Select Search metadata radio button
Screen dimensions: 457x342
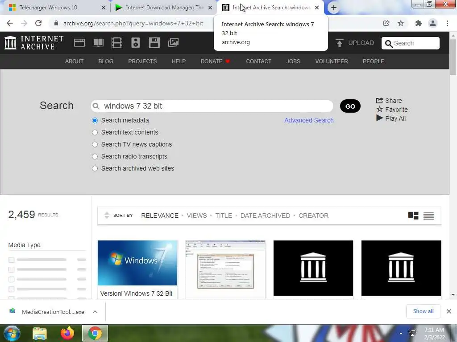(x=95, y=120)
